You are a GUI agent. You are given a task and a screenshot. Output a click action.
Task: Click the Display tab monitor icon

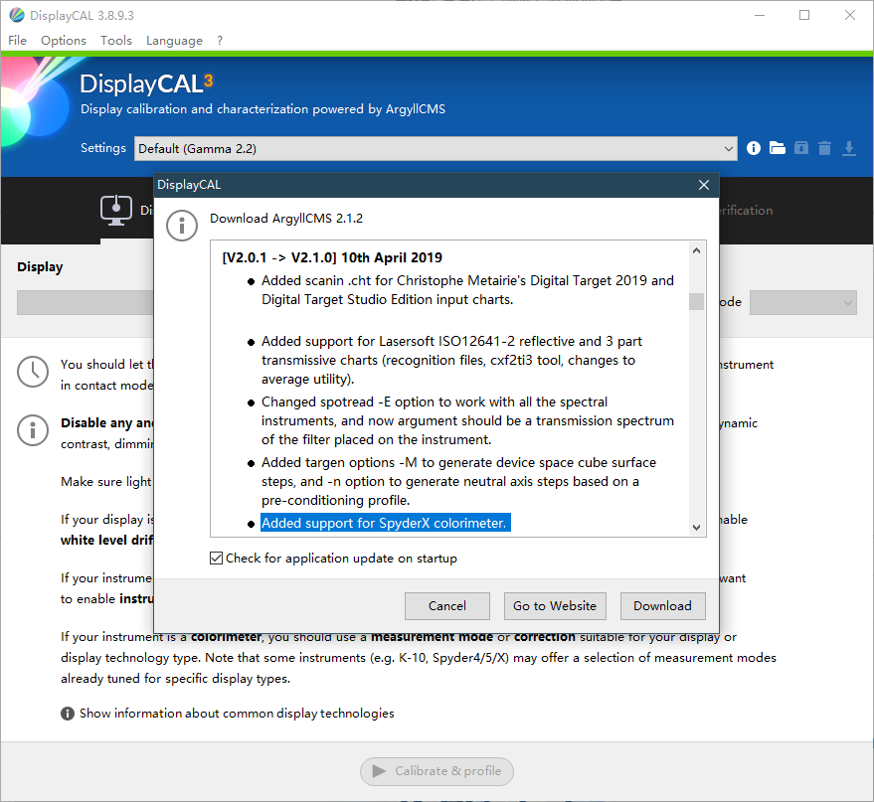(x=116, y=210)
